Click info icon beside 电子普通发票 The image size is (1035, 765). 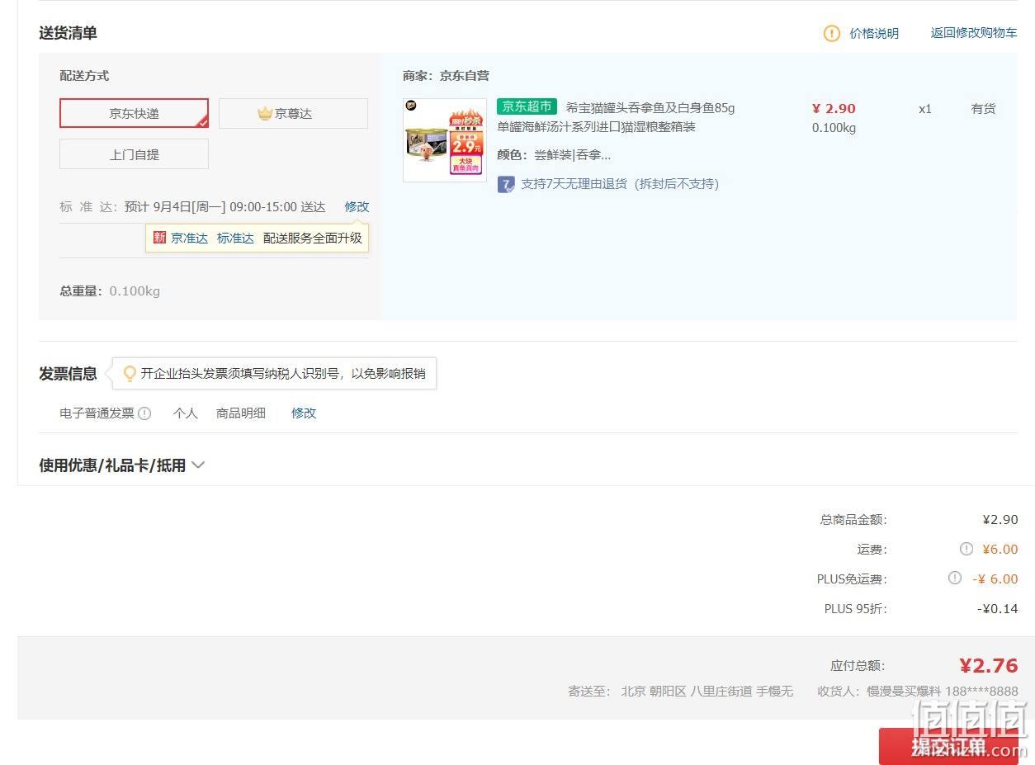click(x=144, y=413)
